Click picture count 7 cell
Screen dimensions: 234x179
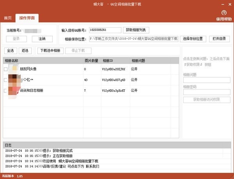85,90
